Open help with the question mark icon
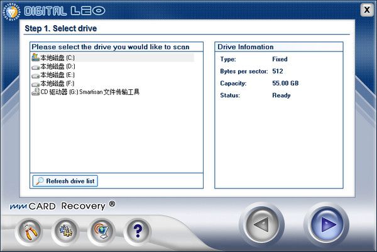The height and width of the screenshot is (252, 377). click(138, 231)
